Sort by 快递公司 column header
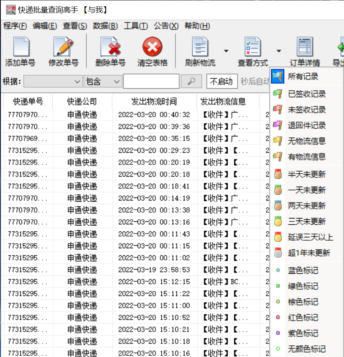 click(82, 101)
